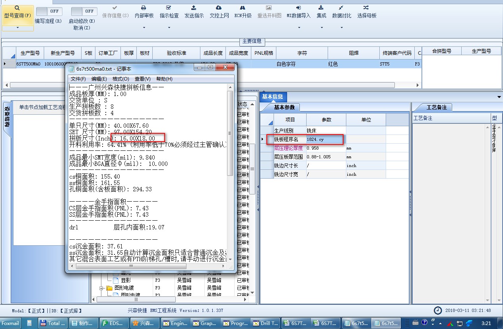Click the 发送指示 upload icon

pos(194,8)
